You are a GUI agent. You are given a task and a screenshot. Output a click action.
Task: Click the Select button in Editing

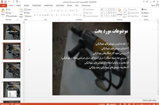(145, 16)
